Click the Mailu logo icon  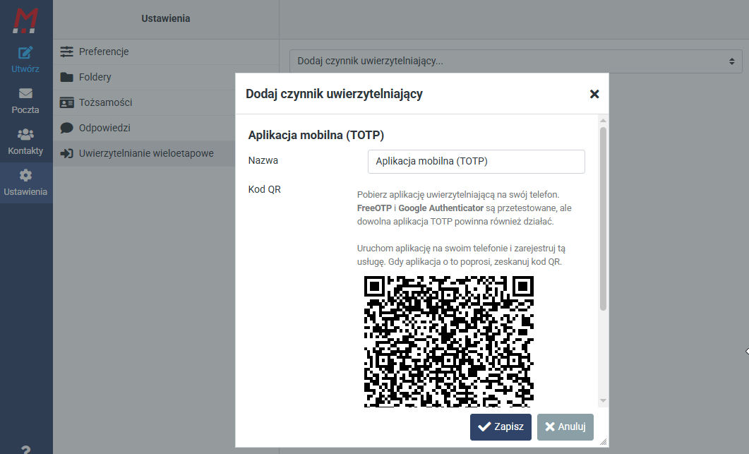point(25,21)
